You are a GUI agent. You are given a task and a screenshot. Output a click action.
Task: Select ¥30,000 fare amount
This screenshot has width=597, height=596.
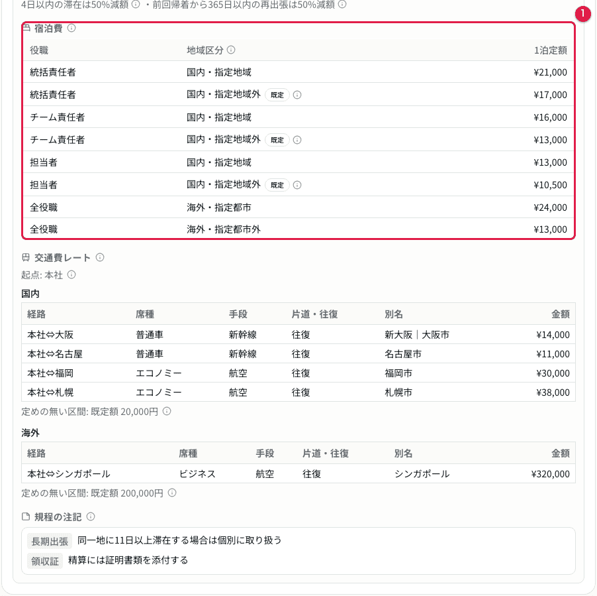(x=553, y=373)
